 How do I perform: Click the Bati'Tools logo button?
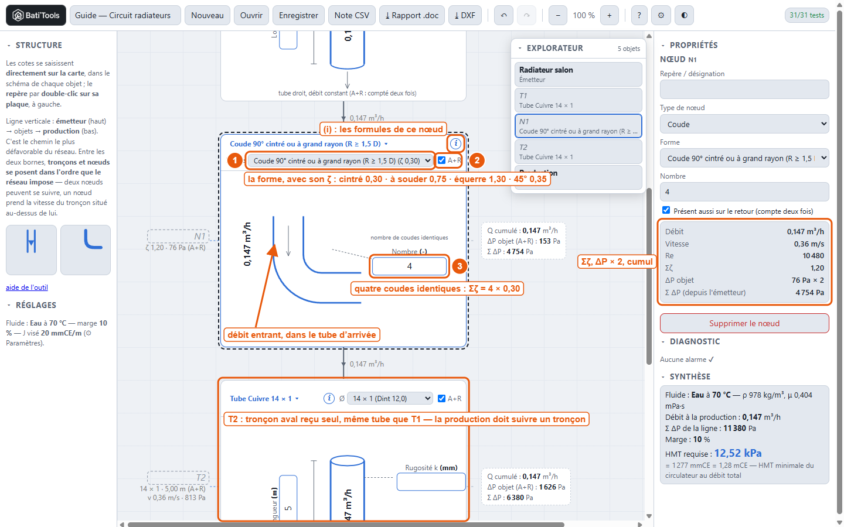click(x=36, y=15)
